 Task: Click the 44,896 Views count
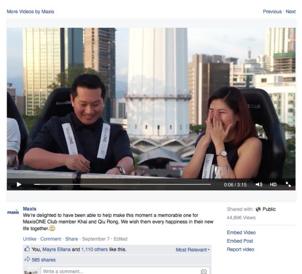click(x=241, y=218)
